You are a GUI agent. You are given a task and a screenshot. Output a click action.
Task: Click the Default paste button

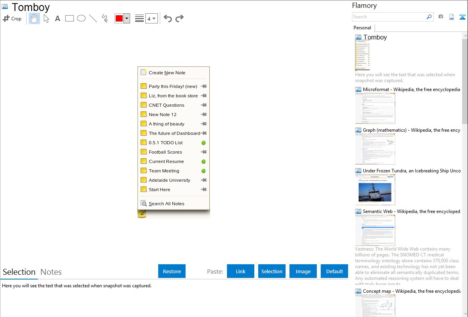click(334, 271)
